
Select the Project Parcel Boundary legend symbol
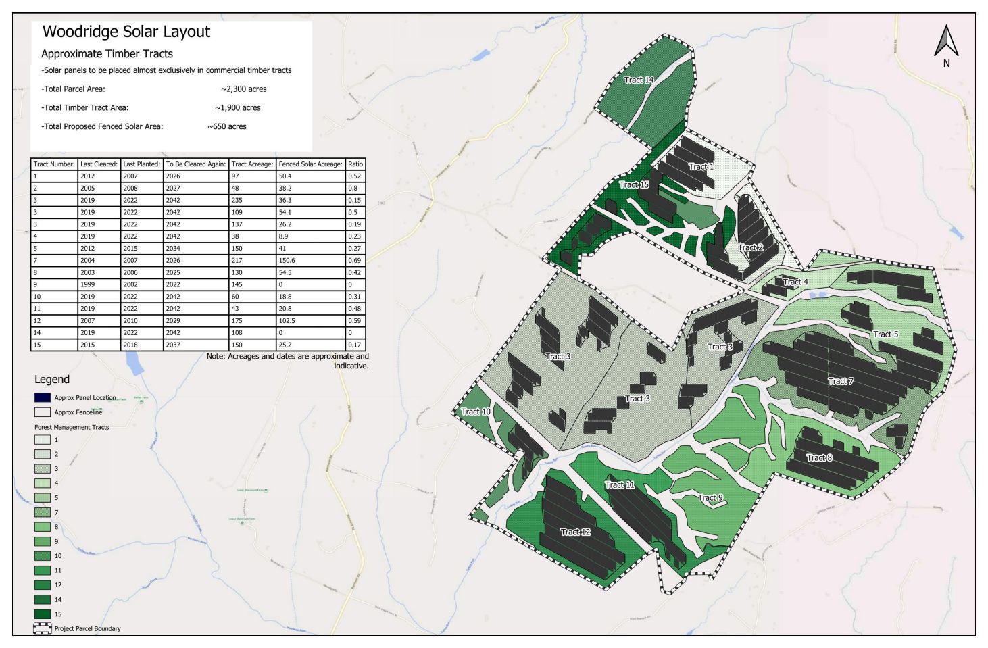pos(43,628)
